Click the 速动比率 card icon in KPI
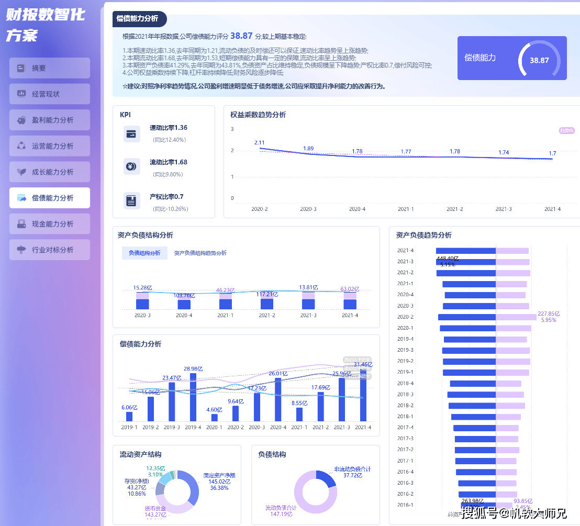The width and height of the screenshot is (580, 526). [132, 135]
